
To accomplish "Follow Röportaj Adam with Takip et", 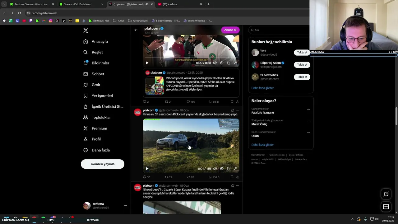I will (302, 65).
